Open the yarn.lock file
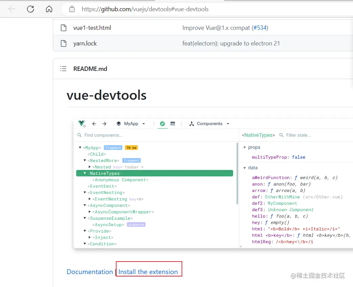The height and width of the screenshot is (287, 353). pos(85,43)
